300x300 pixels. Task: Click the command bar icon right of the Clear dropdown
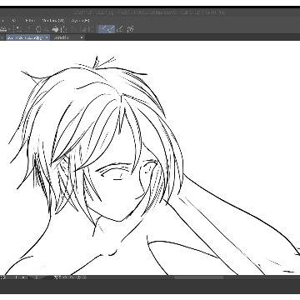point(17,29)
